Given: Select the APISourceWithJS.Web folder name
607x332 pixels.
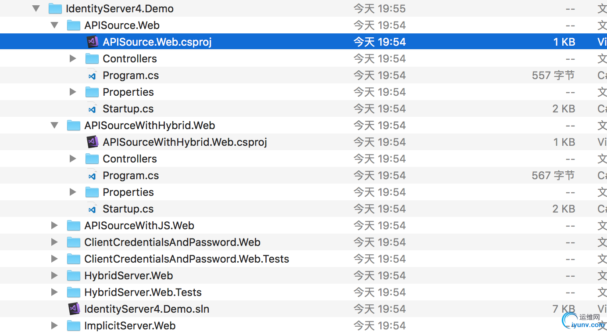Looking at the screenshot, I should coord(139,226).
